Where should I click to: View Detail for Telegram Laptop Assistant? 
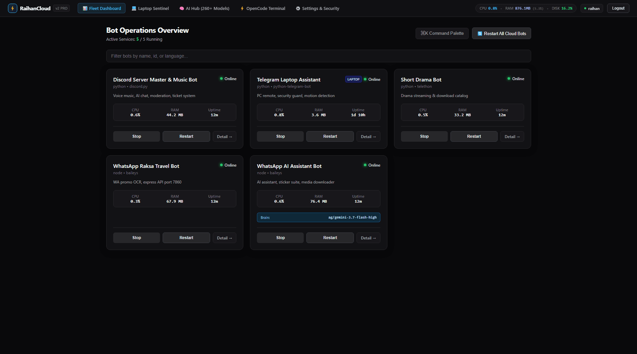click(368, 136)
